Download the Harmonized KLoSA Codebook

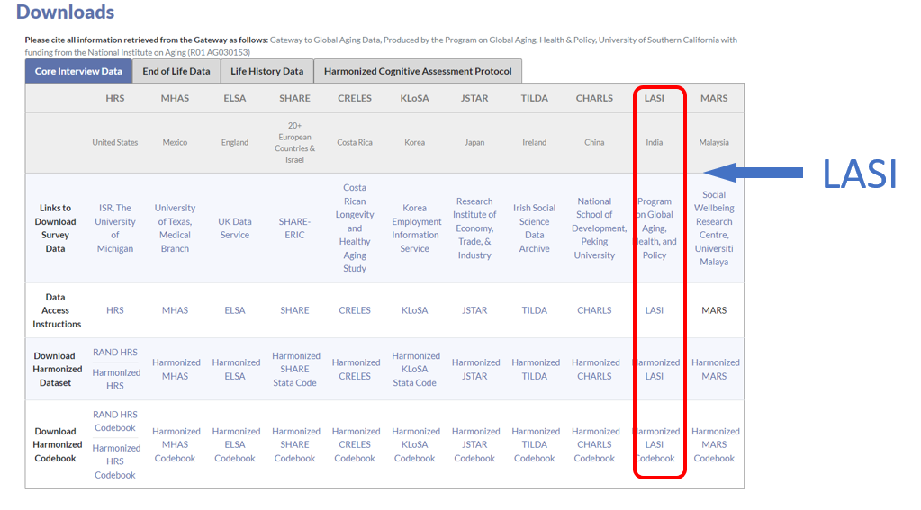[416, 445]
